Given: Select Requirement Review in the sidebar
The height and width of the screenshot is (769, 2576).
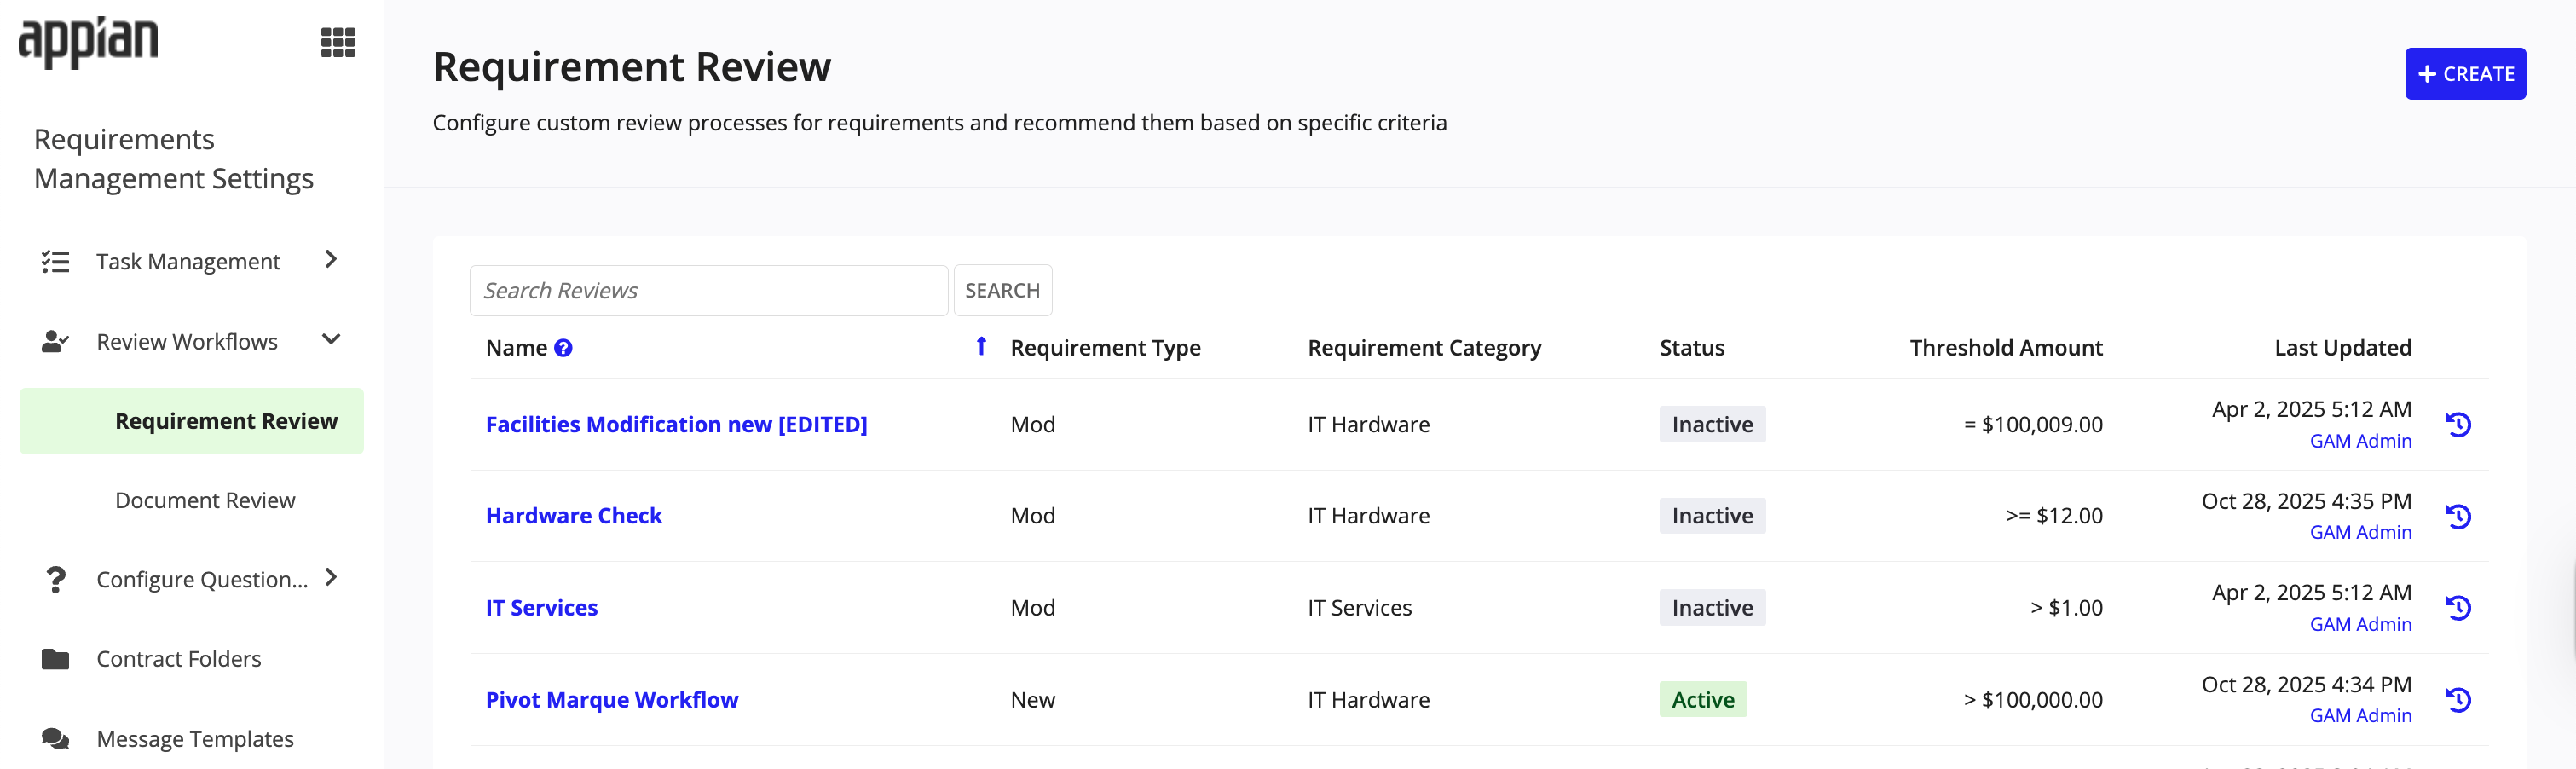Looking at the screenshot, I should point(192,421).
